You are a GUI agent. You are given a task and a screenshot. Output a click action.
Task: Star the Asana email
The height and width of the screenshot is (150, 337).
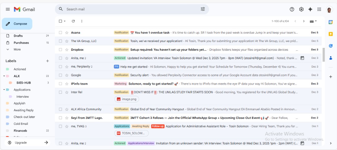click(67, 33)
